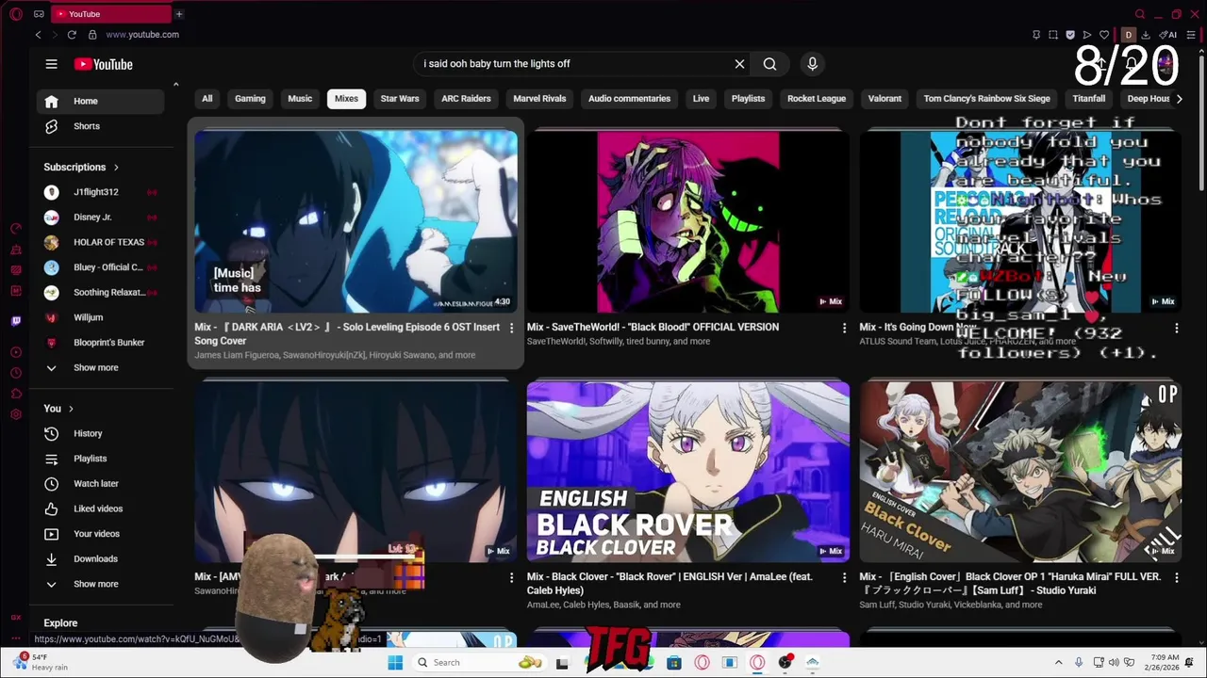The height and width of the screenshot is (678, 1207).
Task: Open the GX Corner controller icon
Action: click(39, 14)
